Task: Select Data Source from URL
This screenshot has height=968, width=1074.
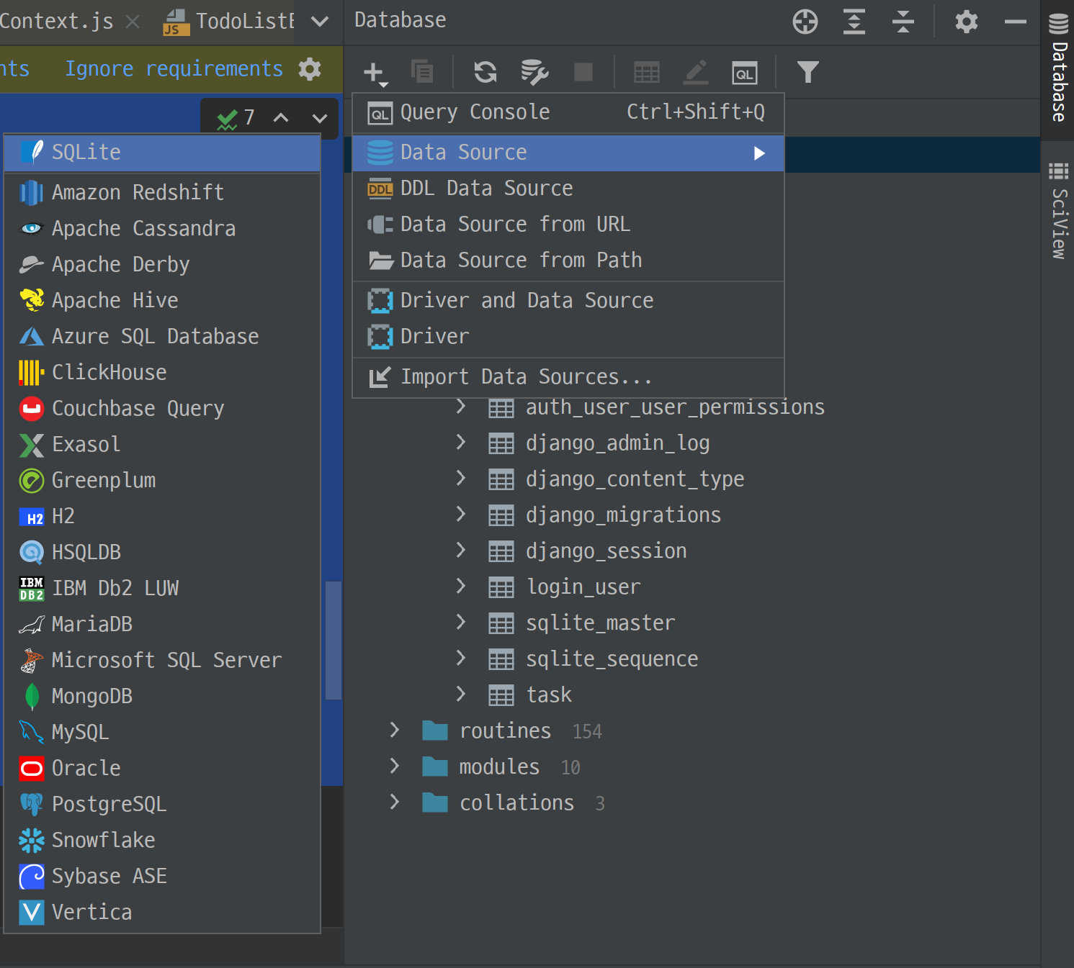Action: [568, 225]
